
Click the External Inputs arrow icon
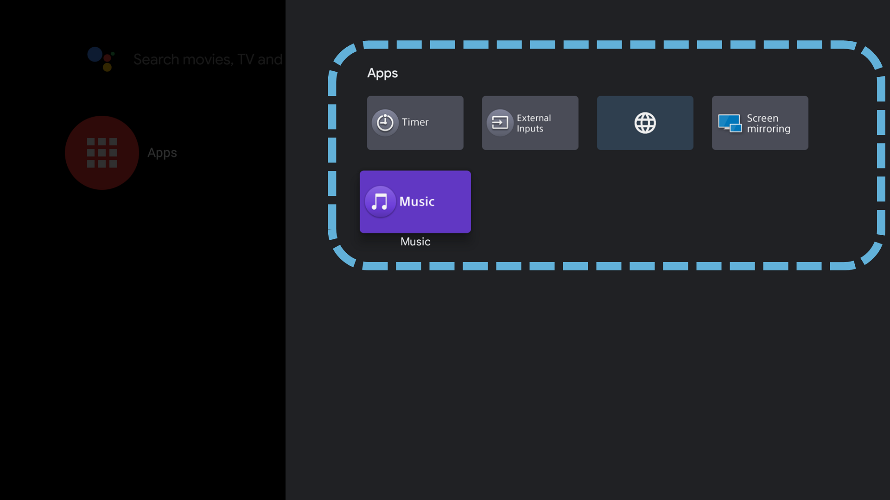(x=500, y=123)
